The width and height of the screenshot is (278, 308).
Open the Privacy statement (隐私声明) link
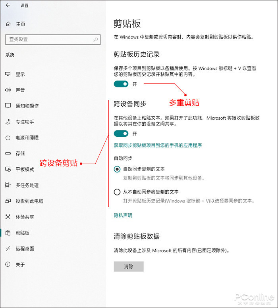click(123, 215)
